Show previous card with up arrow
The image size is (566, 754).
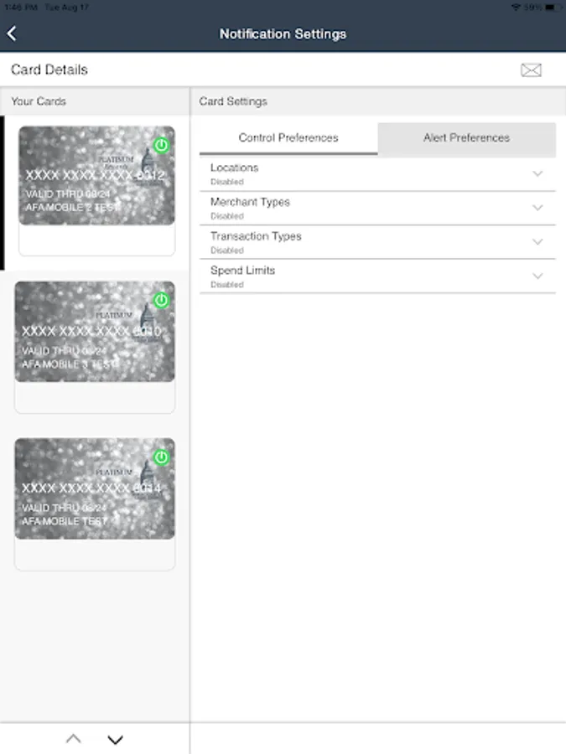coord(73,739)
